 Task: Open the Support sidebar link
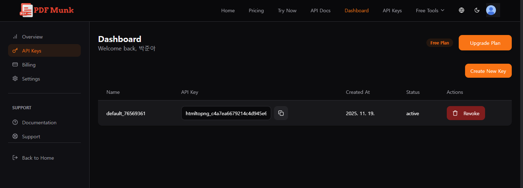click(x=31, y=137)
